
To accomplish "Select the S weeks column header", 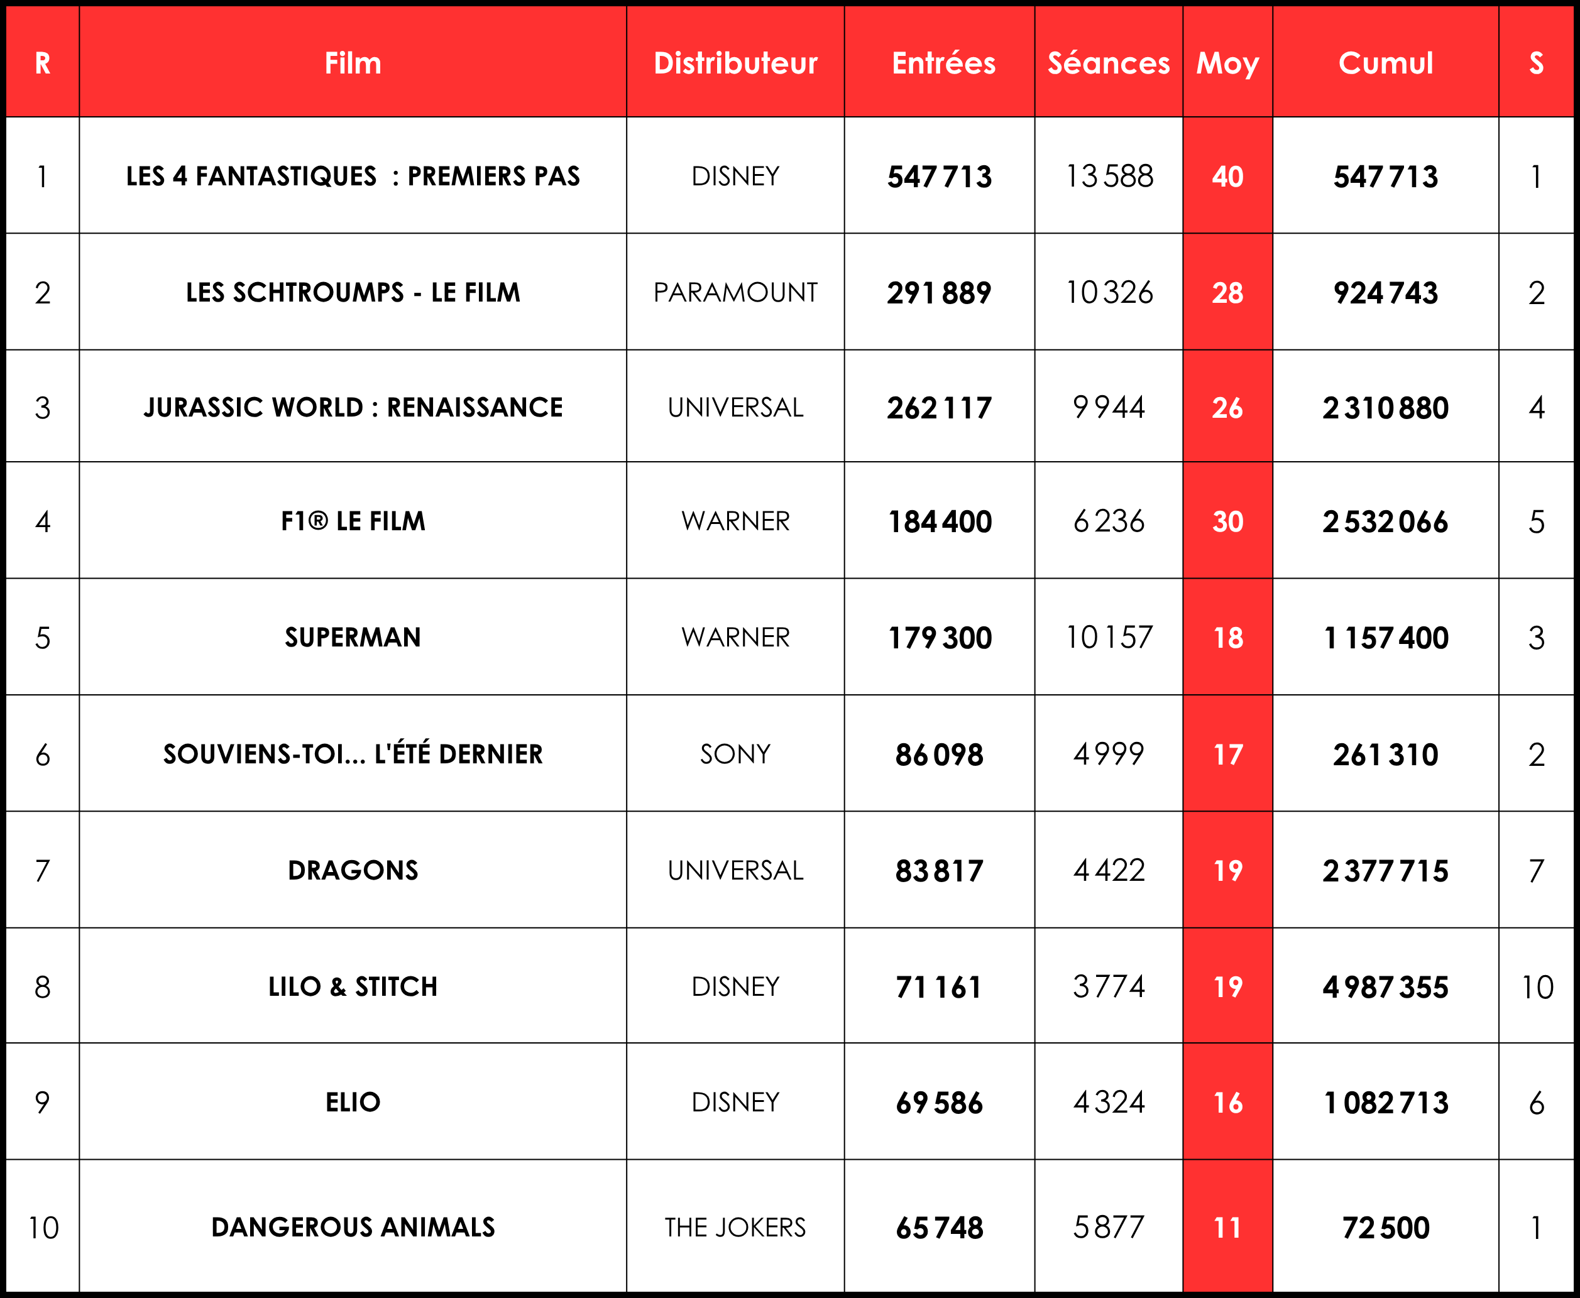I will tap(1536, 63).
